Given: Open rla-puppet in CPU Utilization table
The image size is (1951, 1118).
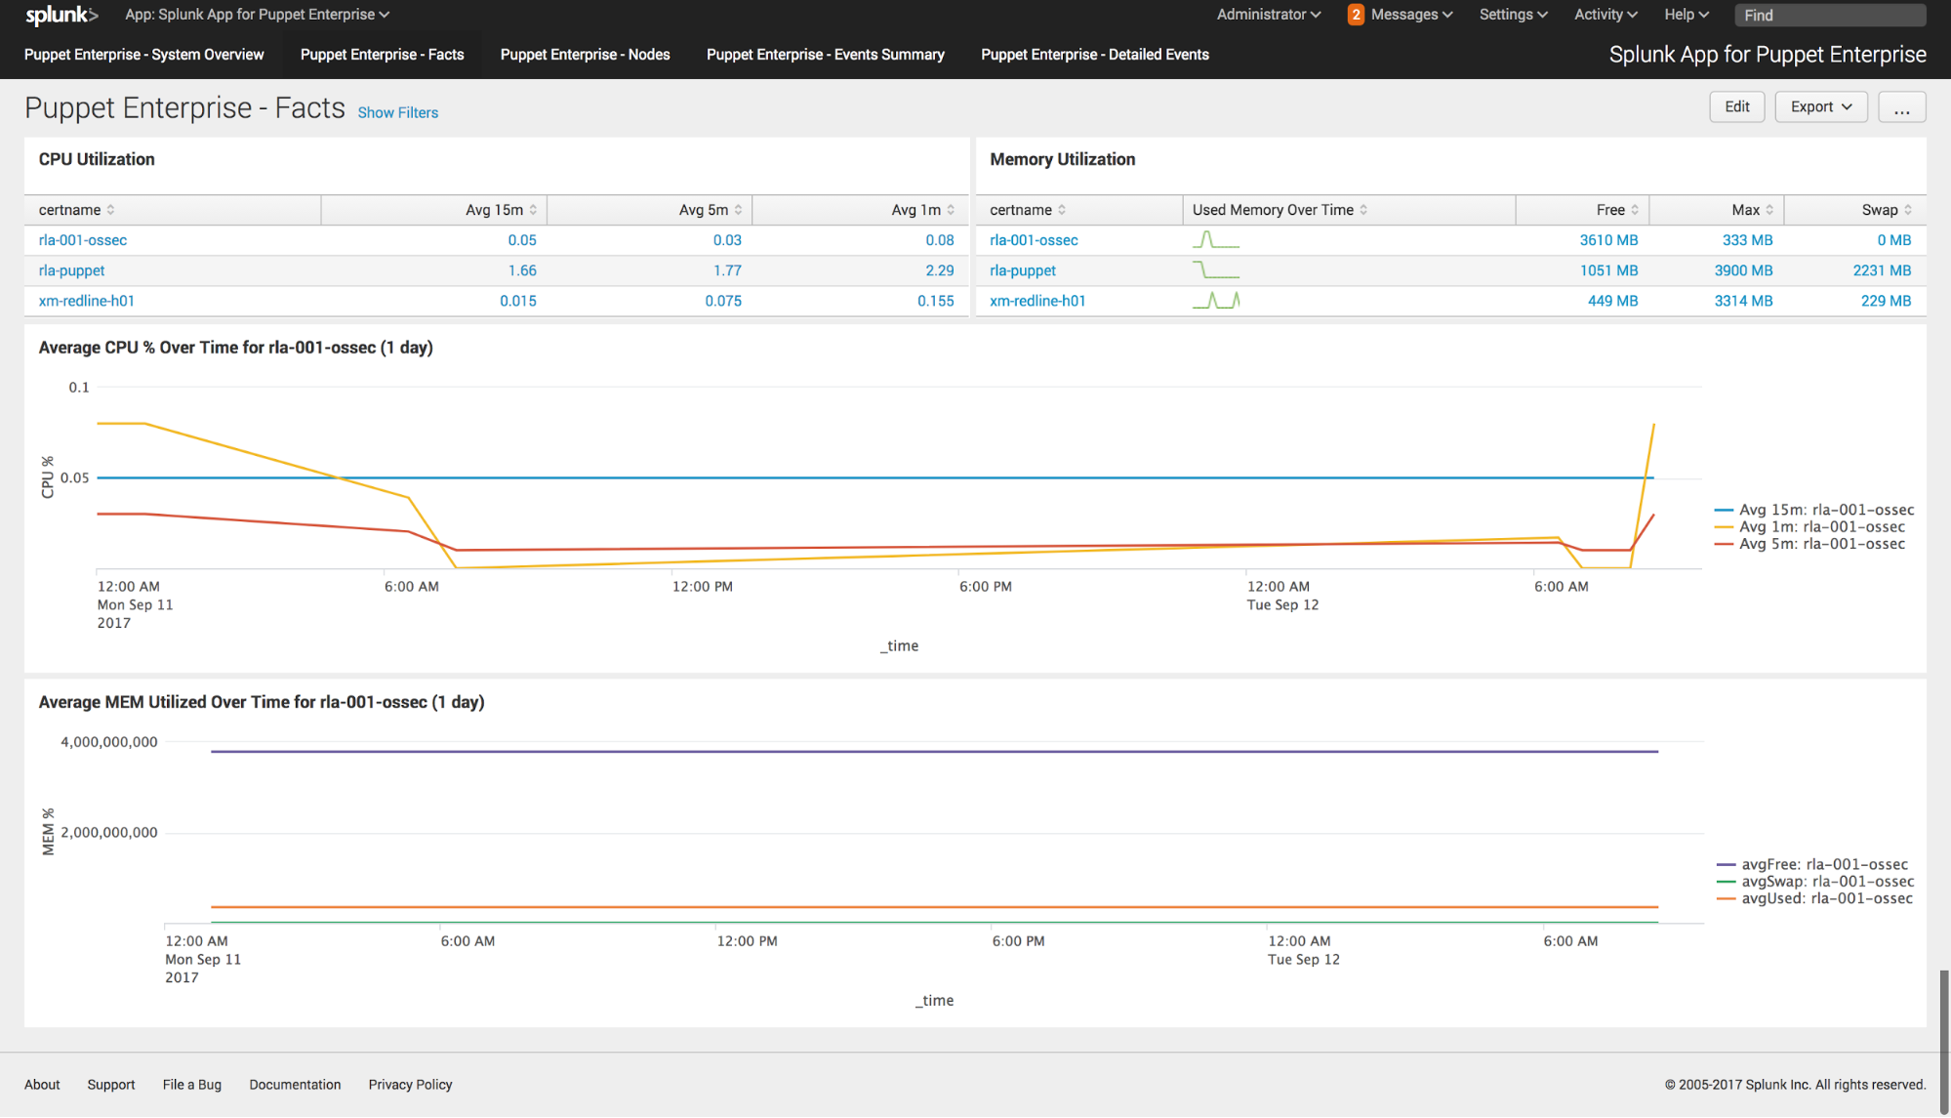Looking at the screenshot, I should coord(71,270).
